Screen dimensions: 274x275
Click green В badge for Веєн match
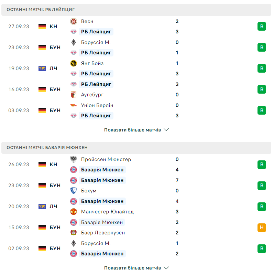click(x=262, y=27)
